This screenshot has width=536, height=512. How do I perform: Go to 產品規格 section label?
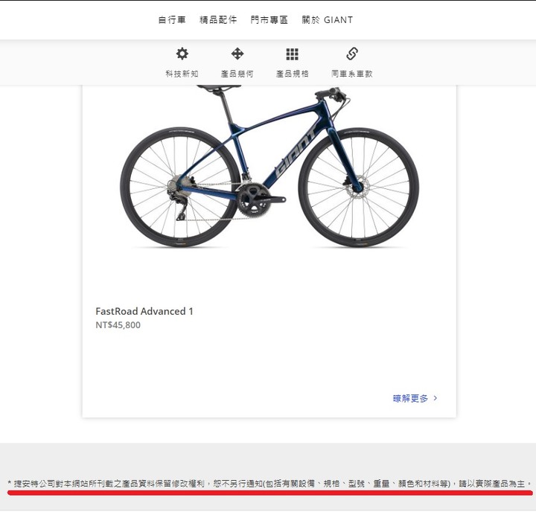tap(293, 74)
